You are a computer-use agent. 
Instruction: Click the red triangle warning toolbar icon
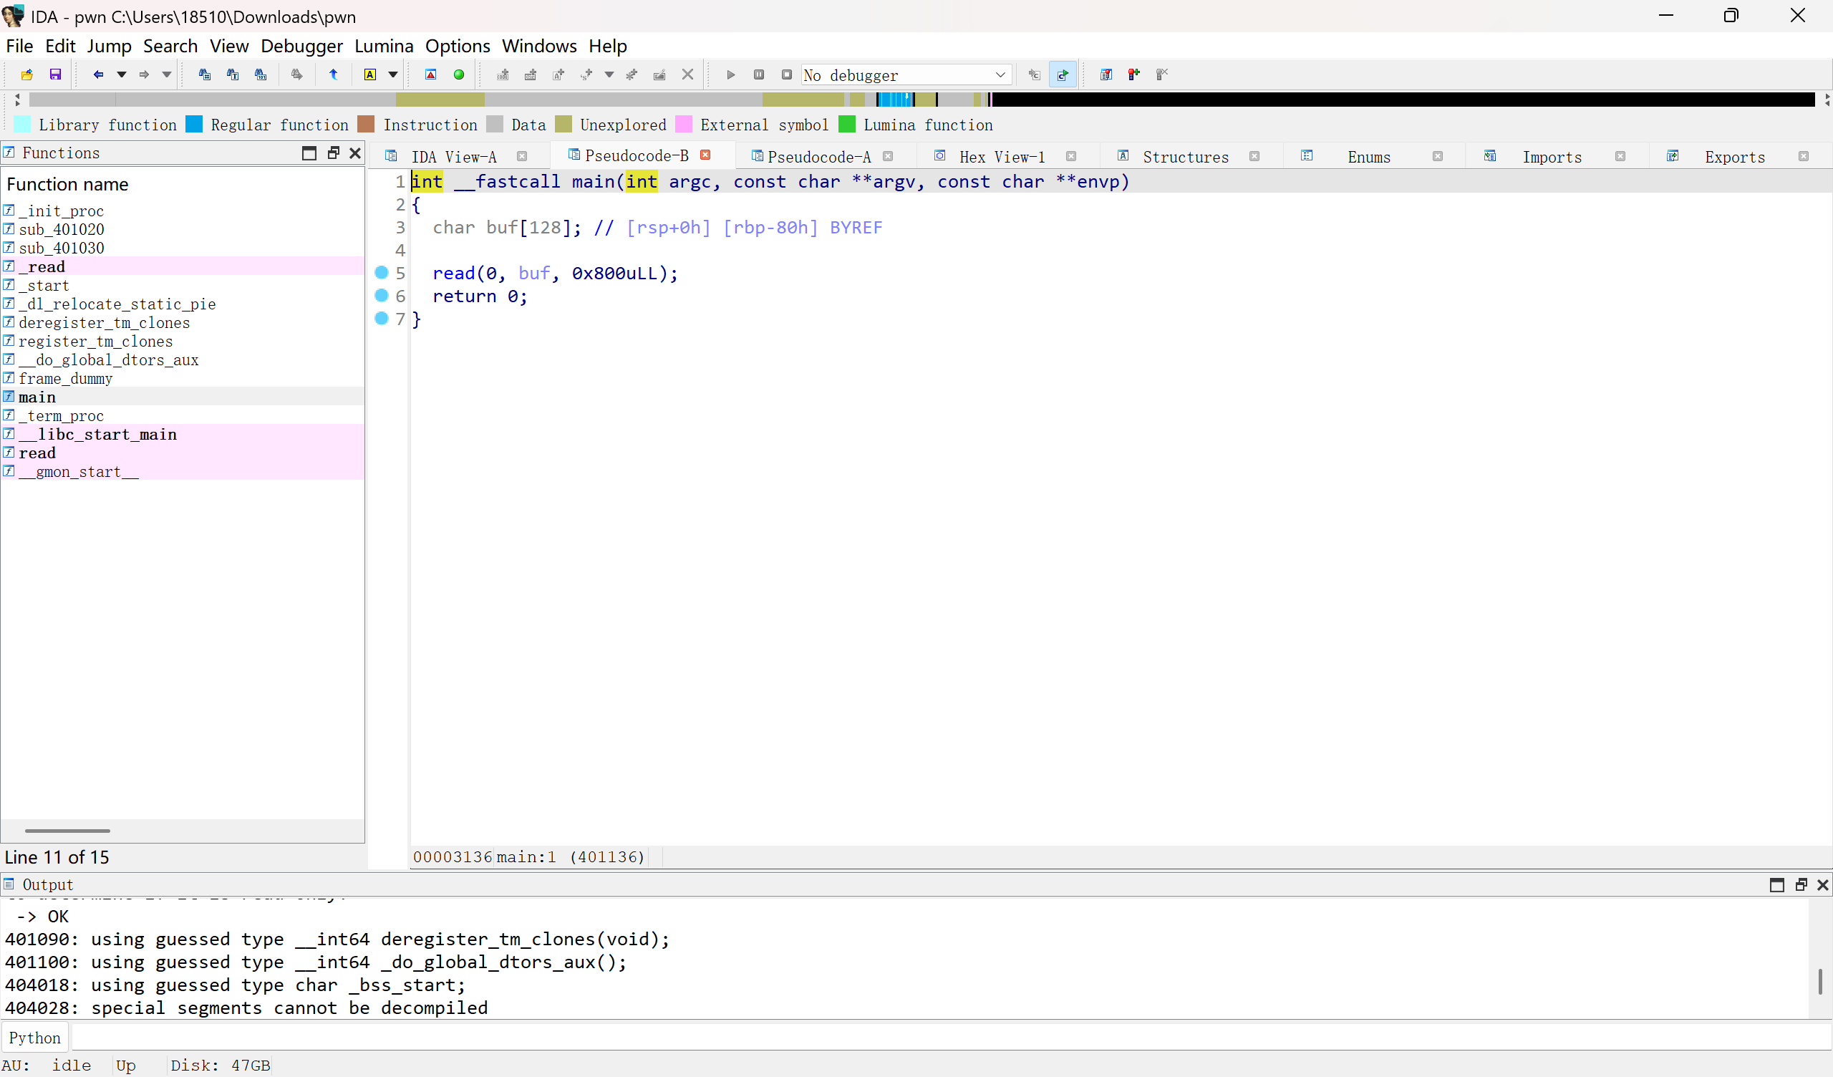click(x=430, y=74)
